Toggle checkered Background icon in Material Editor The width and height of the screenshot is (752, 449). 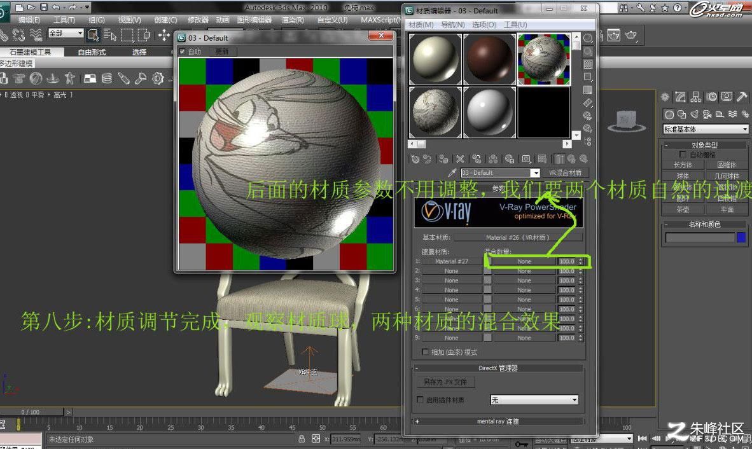tap(588, 64)
